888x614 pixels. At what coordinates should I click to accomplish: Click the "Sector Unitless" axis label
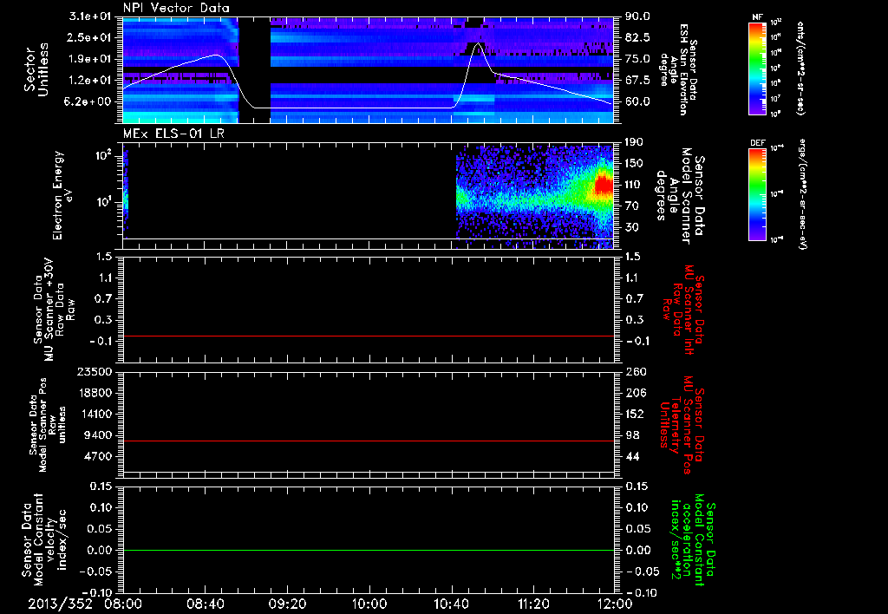coord(36,70)
